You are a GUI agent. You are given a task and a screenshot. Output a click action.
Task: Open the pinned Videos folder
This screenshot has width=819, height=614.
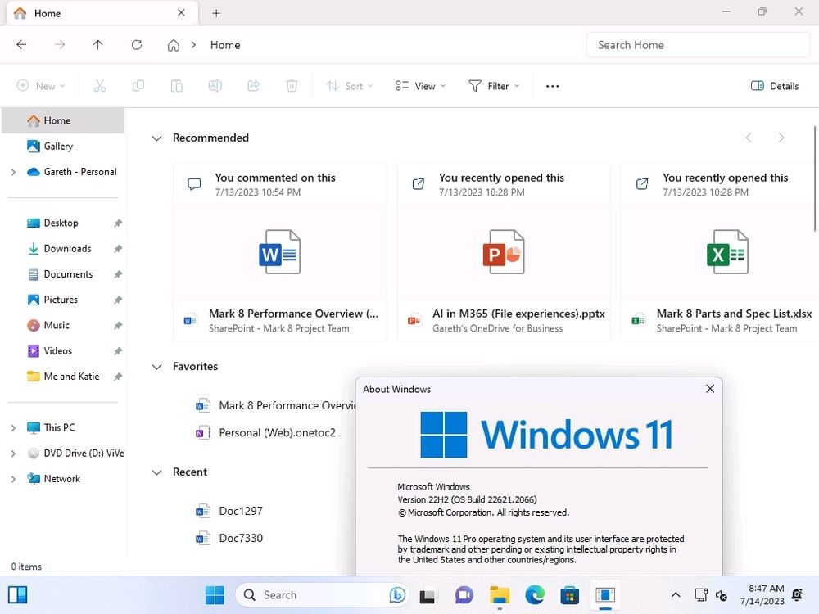click(x=57, y=351)
